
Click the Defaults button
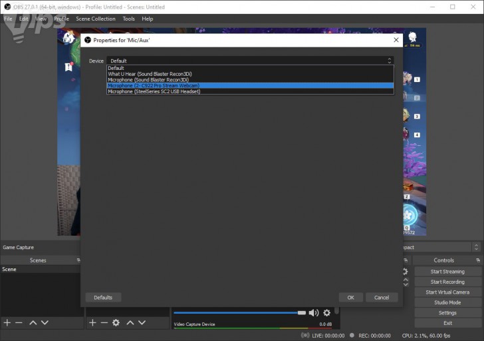[103, 298]
